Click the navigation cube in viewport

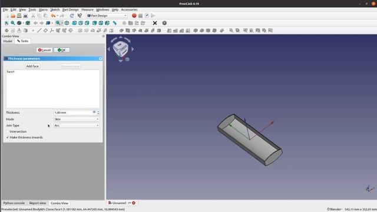coord(120,49)
